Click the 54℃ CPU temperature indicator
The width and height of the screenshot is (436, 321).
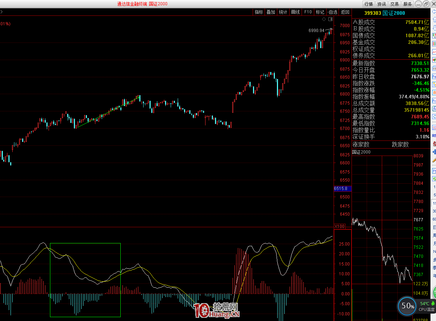(x=427, y=306)
